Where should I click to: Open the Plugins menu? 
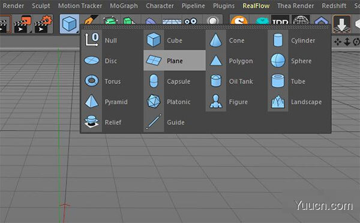pos(224,6)
